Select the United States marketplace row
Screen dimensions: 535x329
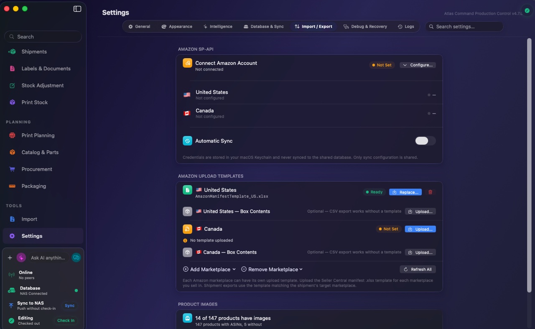coord(309,95)
